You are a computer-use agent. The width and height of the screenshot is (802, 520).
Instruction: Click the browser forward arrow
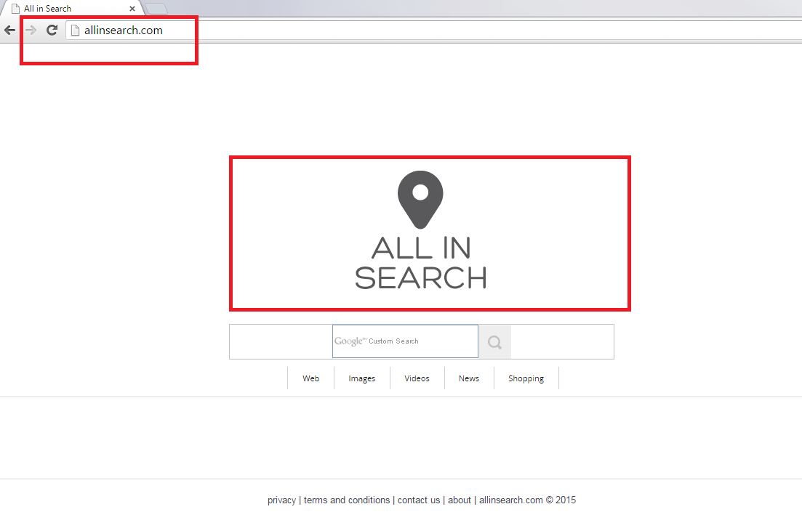(x=31, y=31)
